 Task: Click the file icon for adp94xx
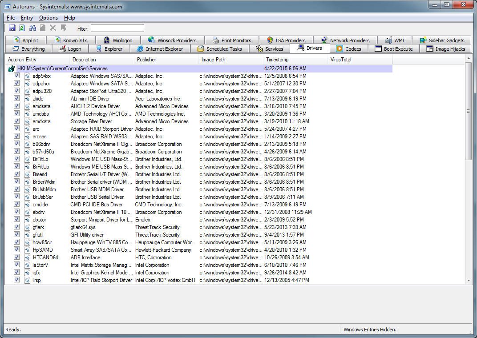tap(28, 76)
